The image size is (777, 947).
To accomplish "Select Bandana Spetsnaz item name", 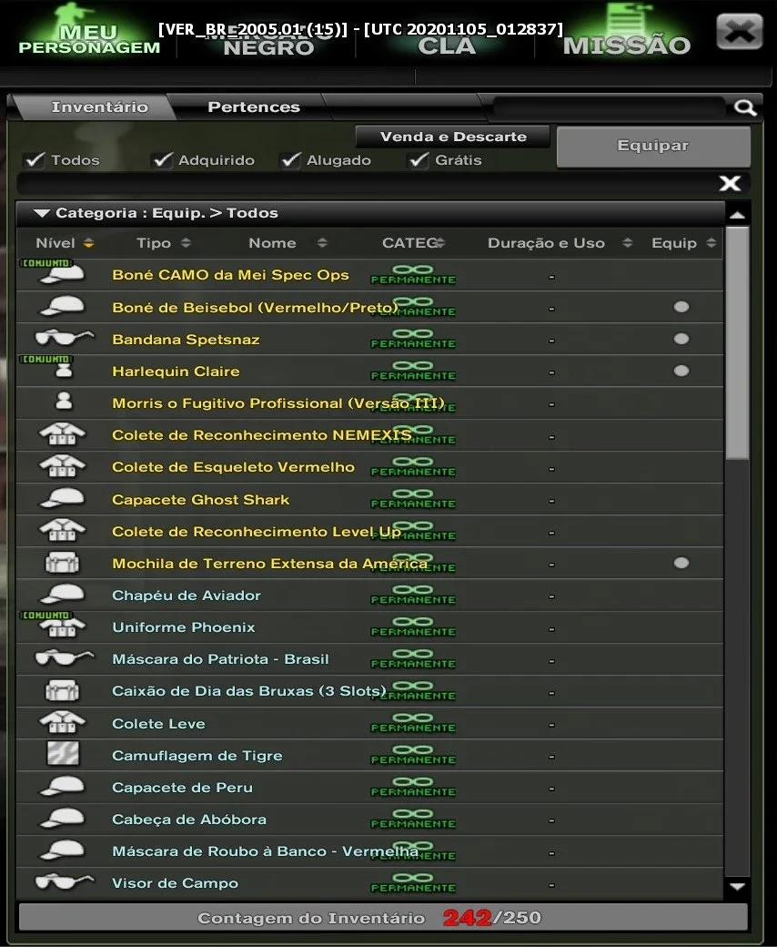I will pos(186,340).
